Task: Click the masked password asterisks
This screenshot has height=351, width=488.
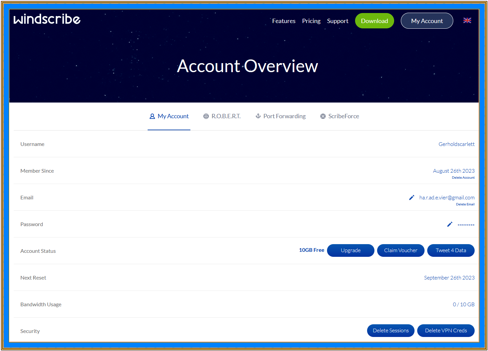Action: pos(466,225)
